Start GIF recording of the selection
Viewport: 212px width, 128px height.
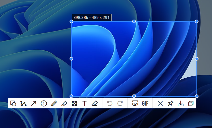click(145, 103)
